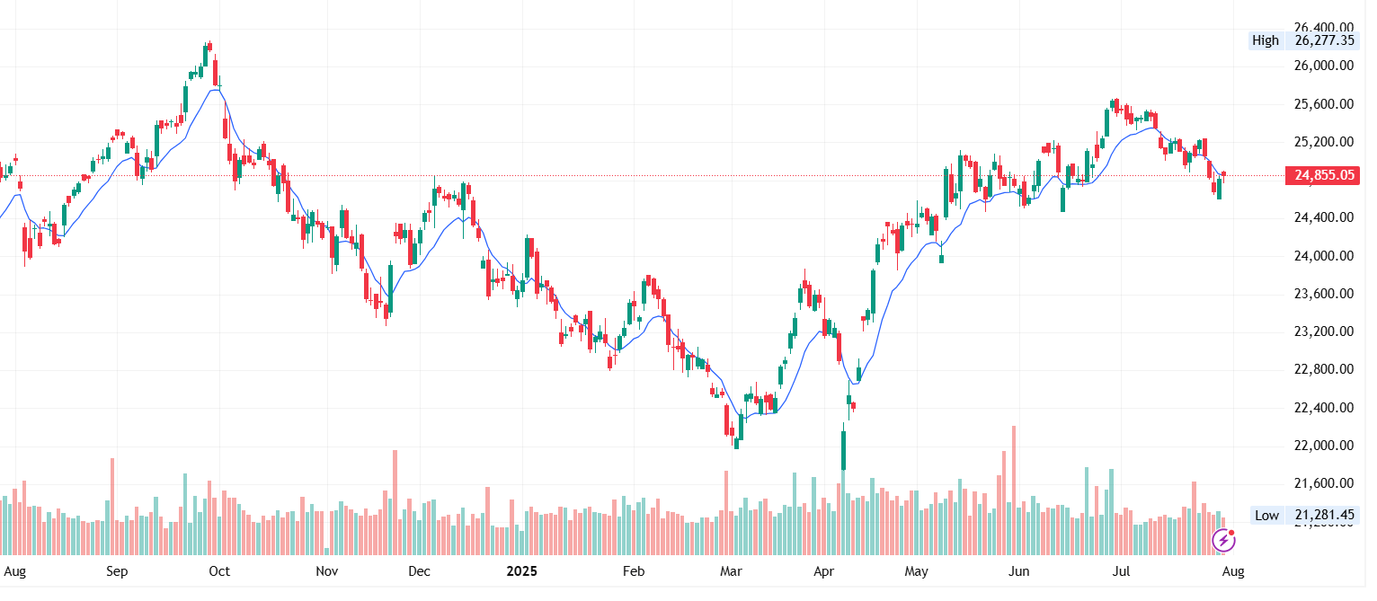Click the Low price label 21,281.45

(1324, 516)
